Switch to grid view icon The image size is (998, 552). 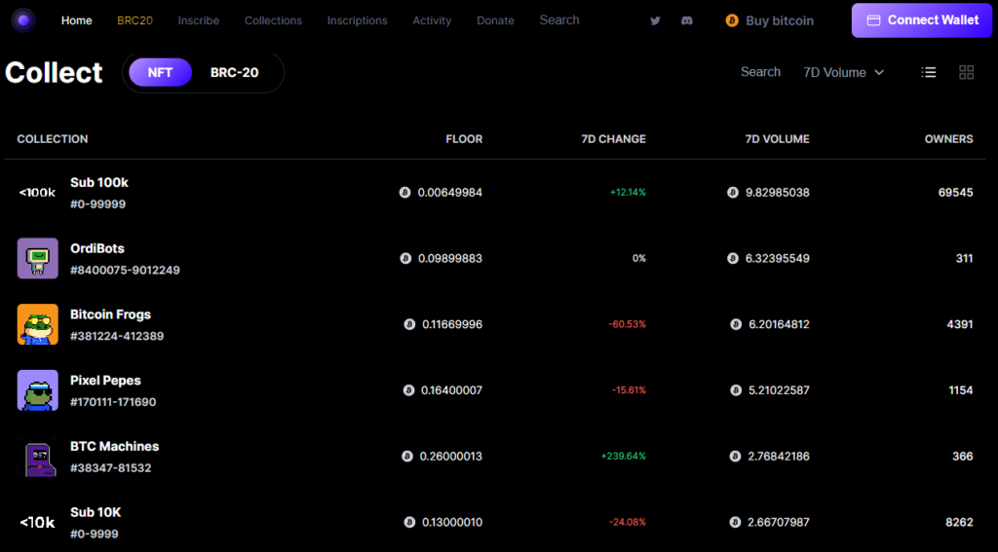coord(966,72)
